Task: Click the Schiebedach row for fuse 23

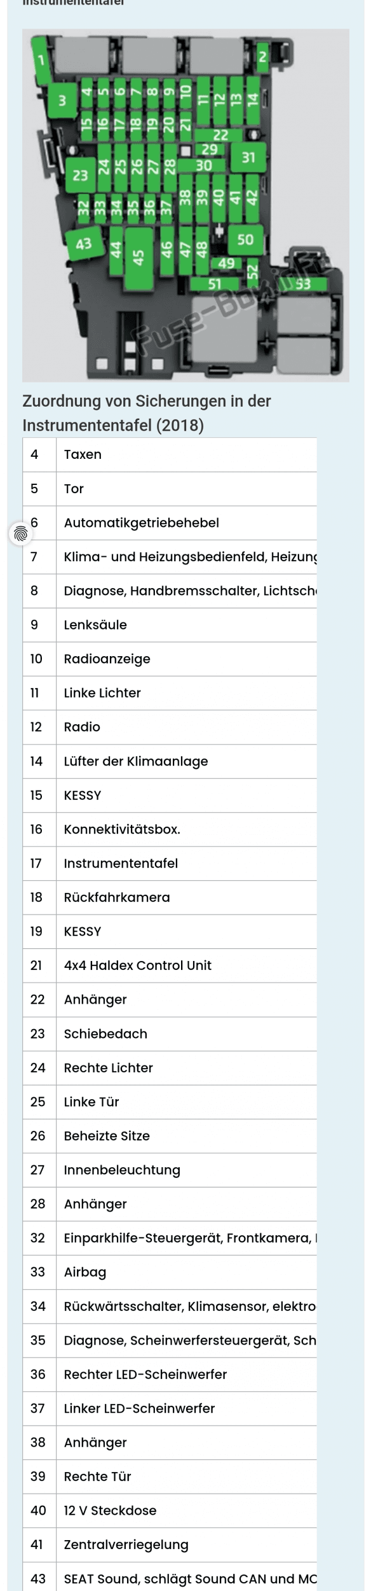Action: click(x=170, y=1034)
